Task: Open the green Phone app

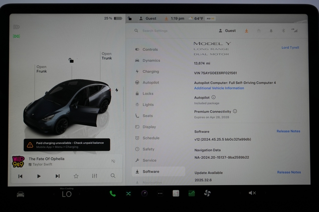Action: coord(113,194)
